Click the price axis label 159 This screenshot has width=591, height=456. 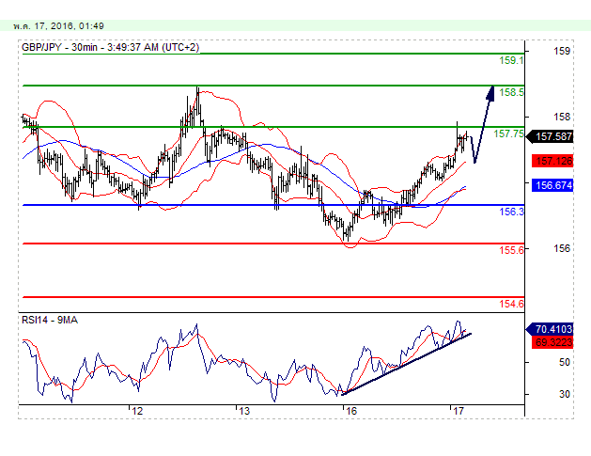pyautogui.click(x=562, y=51)
